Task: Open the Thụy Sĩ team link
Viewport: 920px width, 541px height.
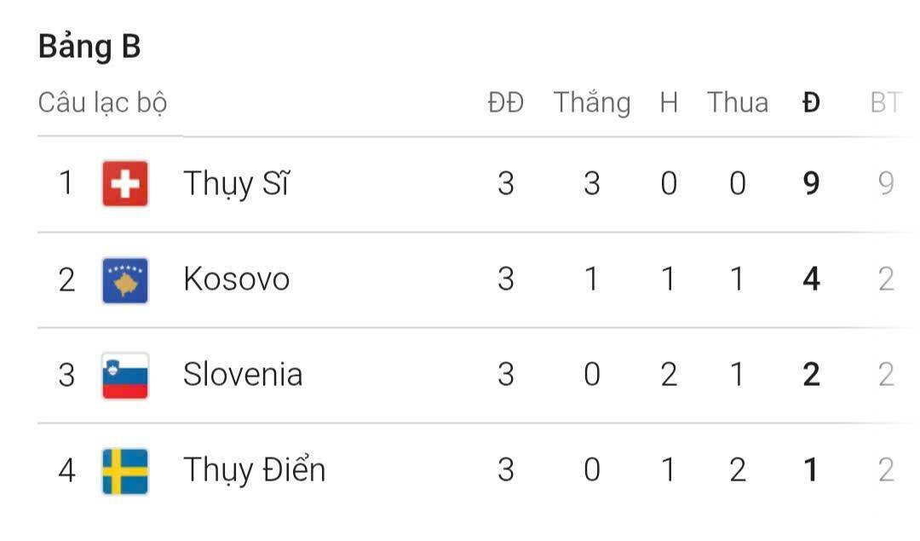Action: [x=236, y=183]
